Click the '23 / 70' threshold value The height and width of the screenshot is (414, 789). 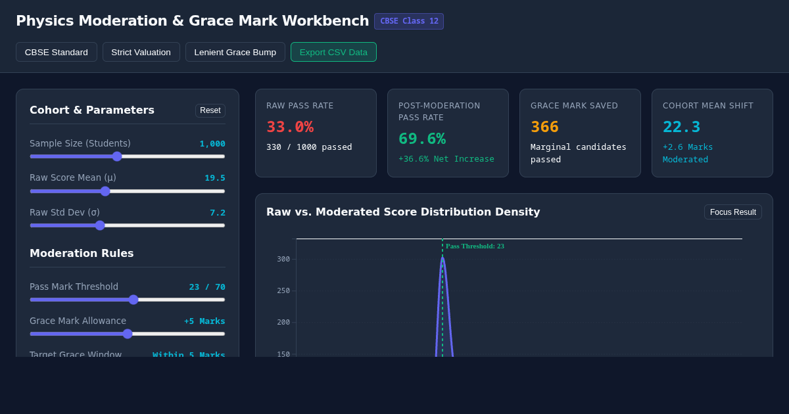coord(207,287)
